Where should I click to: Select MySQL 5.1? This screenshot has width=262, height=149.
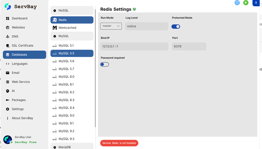pos(72,46)
